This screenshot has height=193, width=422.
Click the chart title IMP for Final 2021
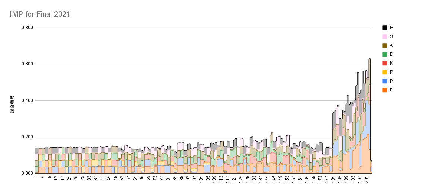tap(40, 14)
